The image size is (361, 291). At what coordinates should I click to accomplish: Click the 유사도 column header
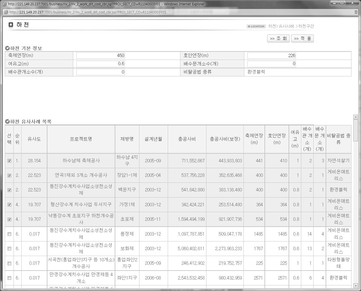click(34, 139)
